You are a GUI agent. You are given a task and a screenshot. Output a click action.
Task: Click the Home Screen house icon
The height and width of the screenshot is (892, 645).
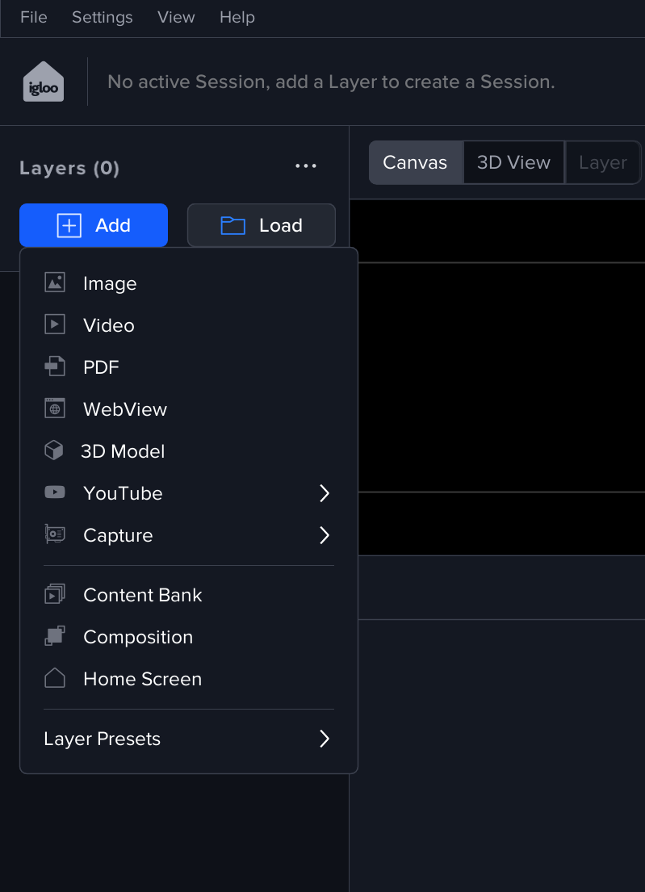point(54,678)
